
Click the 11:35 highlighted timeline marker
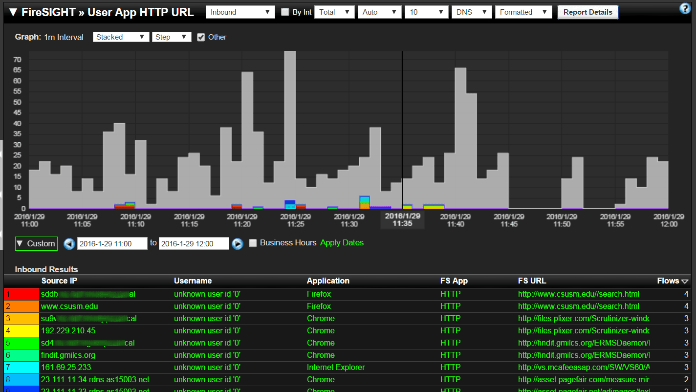pyautogui.click(x=402, y=219)
